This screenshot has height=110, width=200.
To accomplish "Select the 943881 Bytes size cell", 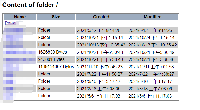I will [x=51, y=59].
